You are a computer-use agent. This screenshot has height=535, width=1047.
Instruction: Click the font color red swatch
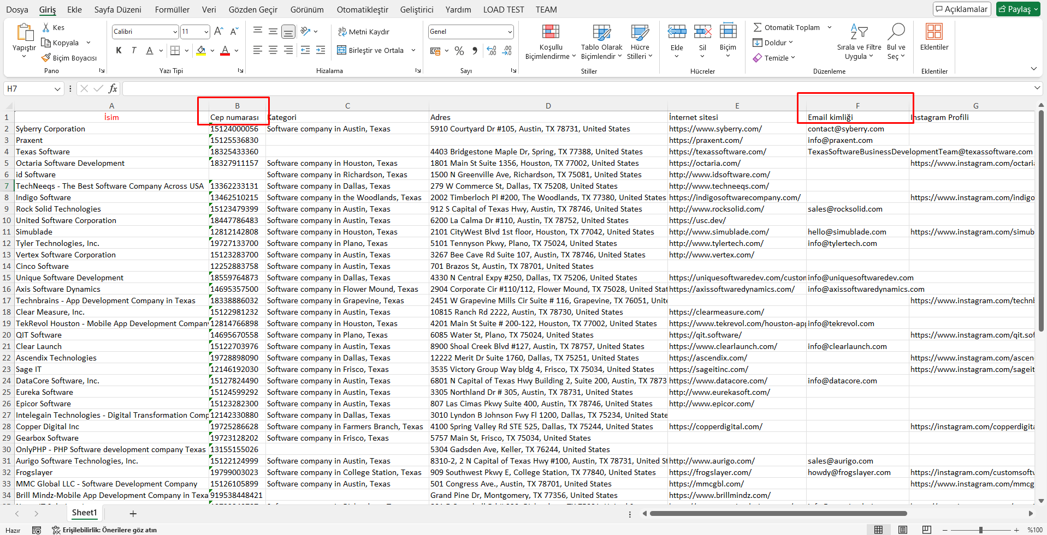224,51
